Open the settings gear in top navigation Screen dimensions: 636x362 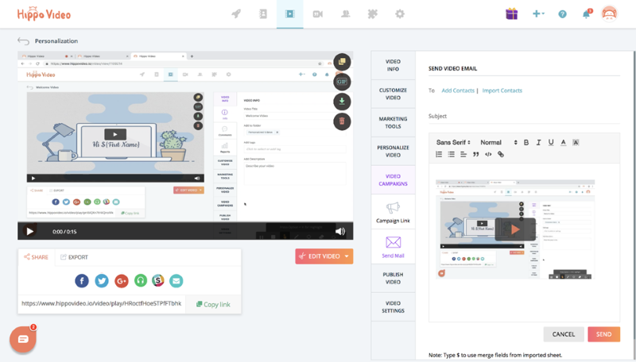coord(400,13)
